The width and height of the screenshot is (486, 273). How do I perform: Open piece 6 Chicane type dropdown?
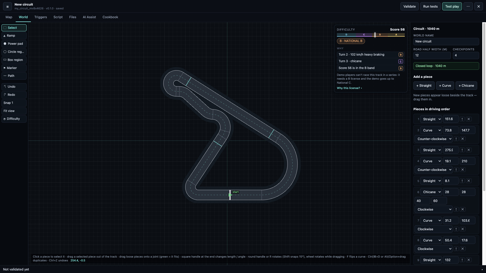[x=431, y=192]
